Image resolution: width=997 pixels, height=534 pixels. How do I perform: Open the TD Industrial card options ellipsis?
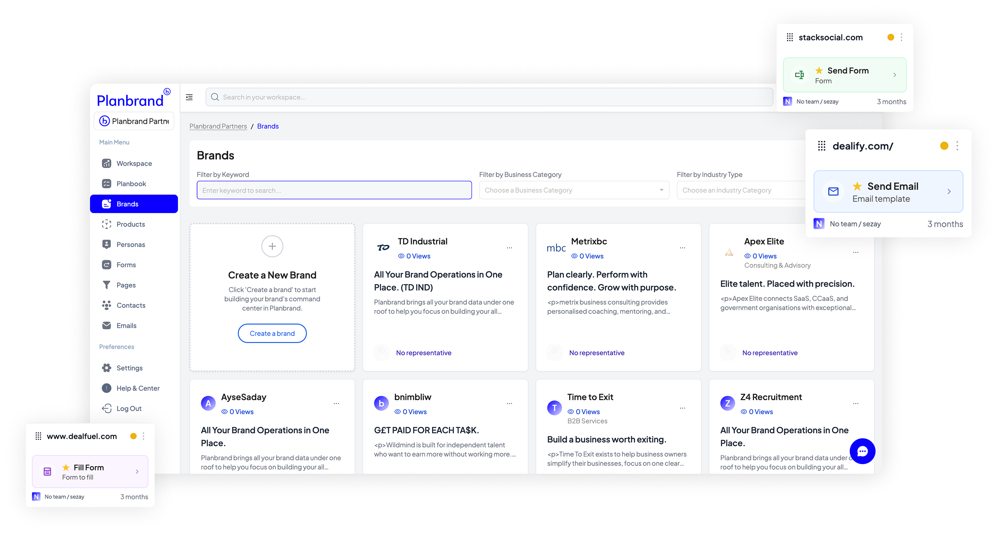(509, 248)
